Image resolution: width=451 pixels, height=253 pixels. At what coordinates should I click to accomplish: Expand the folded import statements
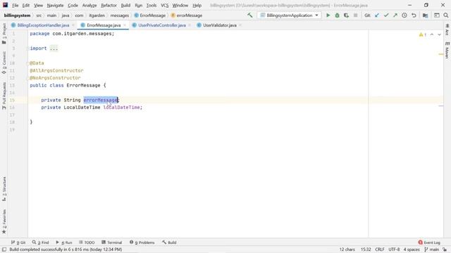click(x=54, y=48)
